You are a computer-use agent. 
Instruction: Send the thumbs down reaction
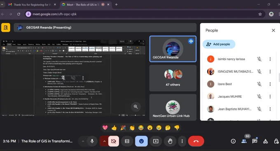tap(177, 128)
